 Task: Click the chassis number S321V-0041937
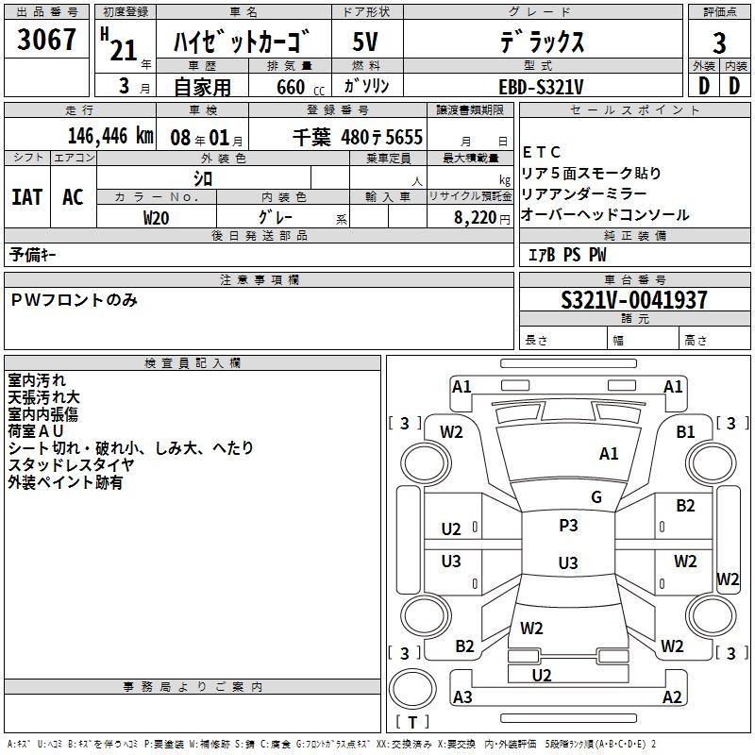click(633, 301)
